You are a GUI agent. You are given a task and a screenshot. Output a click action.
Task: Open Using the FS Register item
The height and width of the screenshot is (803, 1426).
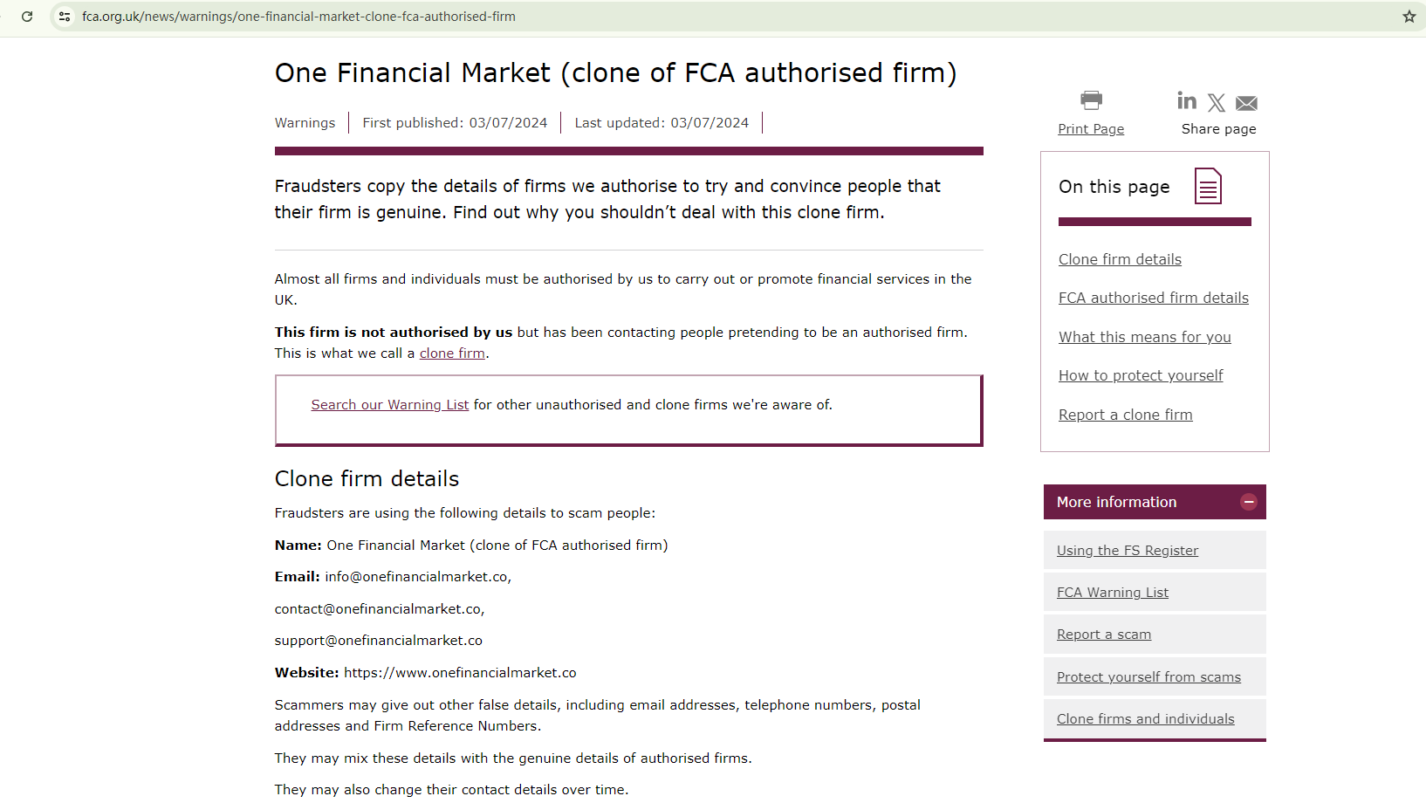pyautogui.click(x=1127, y=551)
